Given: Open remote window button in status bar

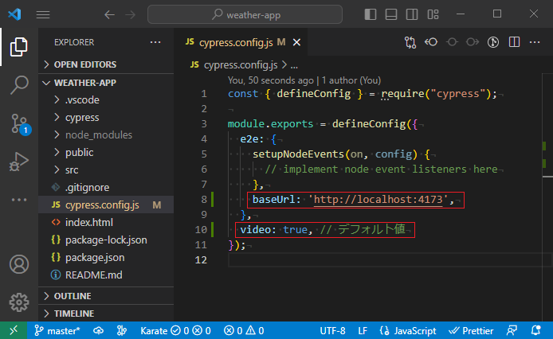Looking at the screenshot, I should [14, 330].
